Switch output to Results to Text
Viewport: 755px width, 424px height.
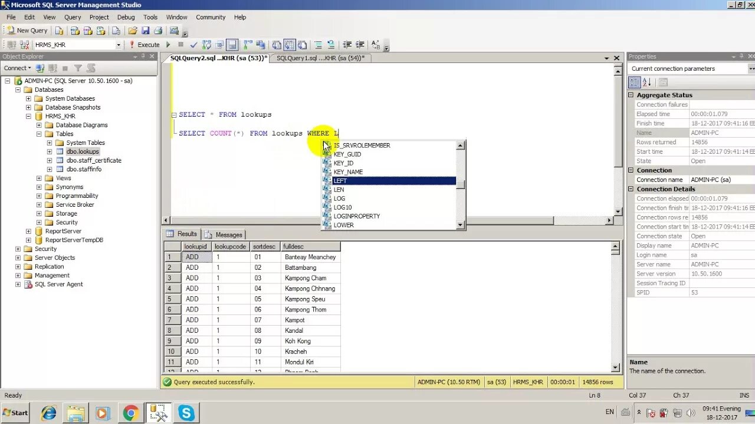coord(277,45)
